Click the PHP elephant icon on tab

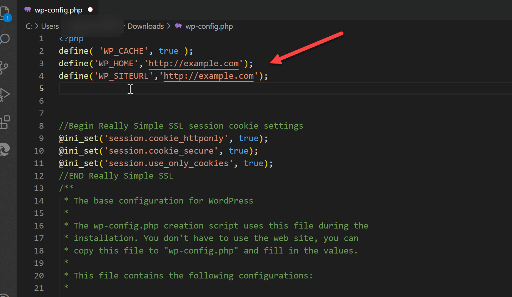[x=28, y=10]
